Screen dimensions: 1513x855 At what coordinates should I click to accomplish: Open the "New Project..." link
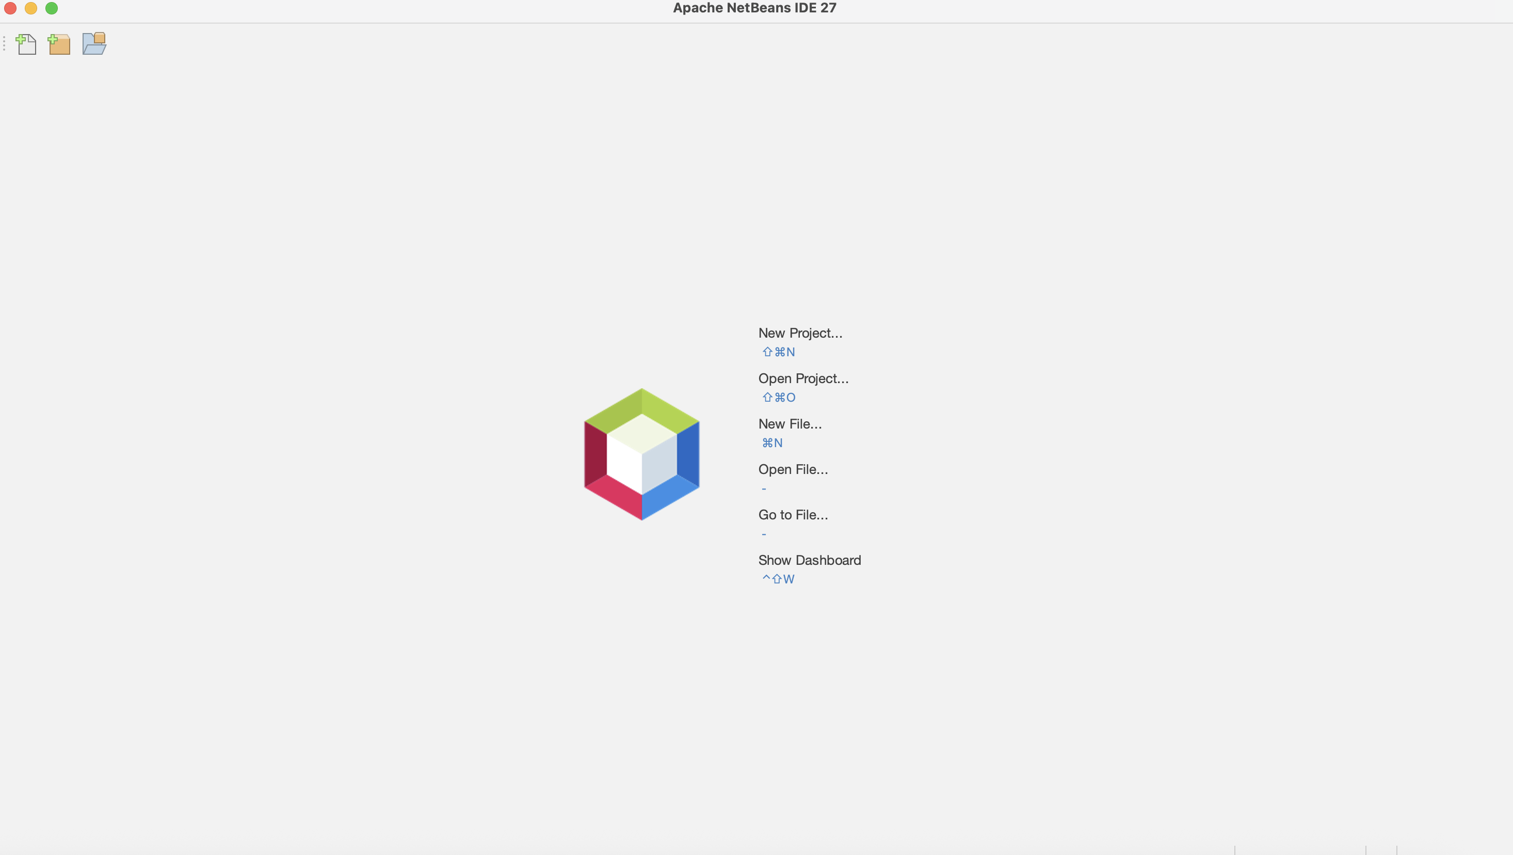(799, 332)
